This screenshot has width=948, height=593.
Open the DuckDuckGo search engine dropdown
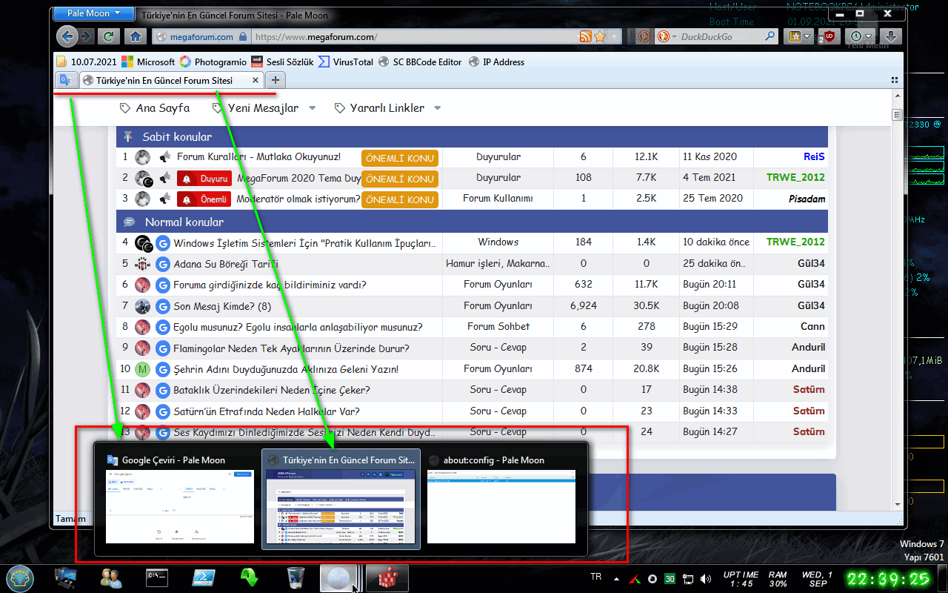(x=665, y=36)
